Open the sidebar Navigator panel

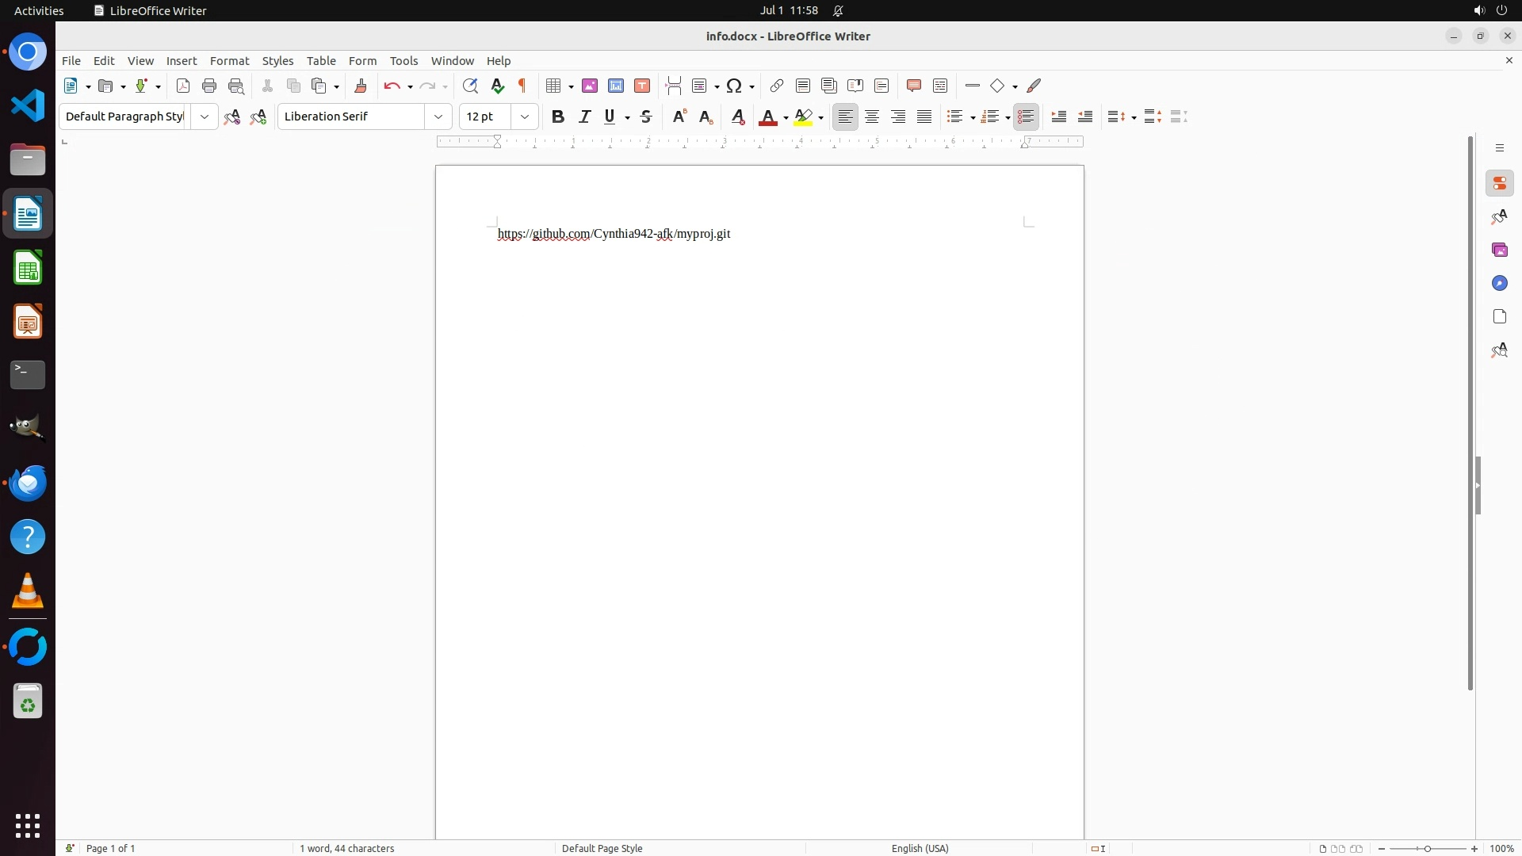tap(1499, 283)
